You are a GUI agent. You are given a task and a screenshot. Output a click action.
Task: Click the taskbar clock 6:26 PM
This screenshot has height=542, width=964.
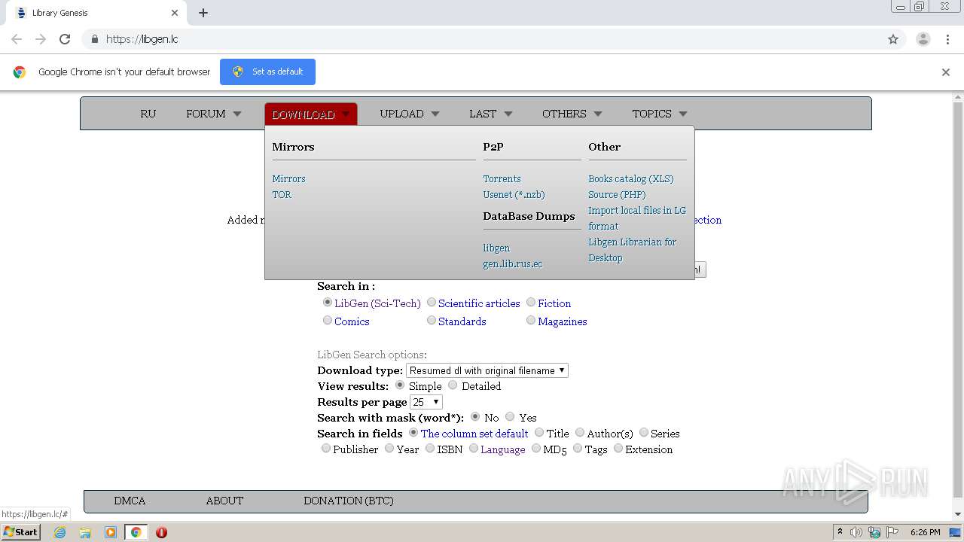point(925,532)
